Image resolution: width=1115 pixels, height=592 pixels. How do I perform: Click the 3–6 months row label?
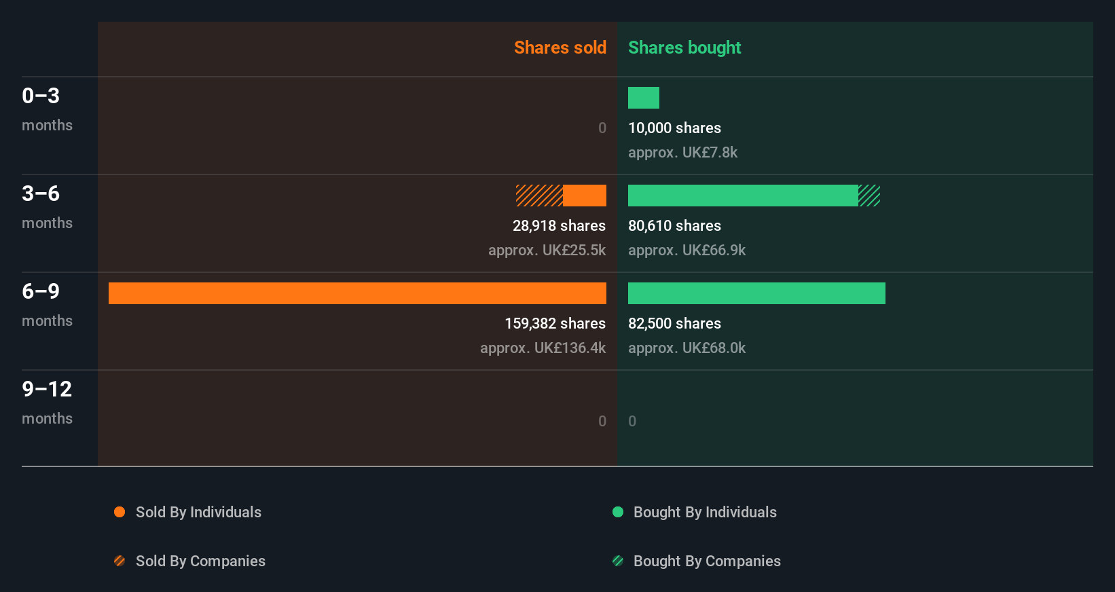tap(47, 206)
